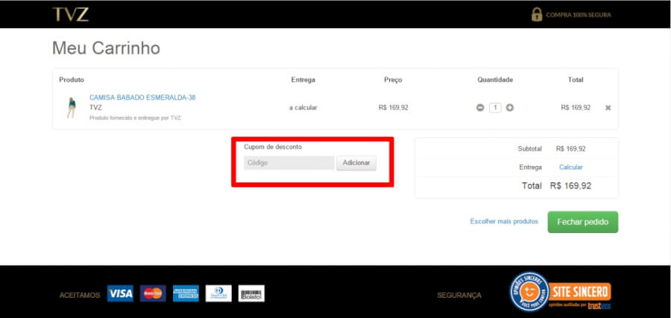Click the product thumbnail image
Screen dimensions: 671x318
72,108
